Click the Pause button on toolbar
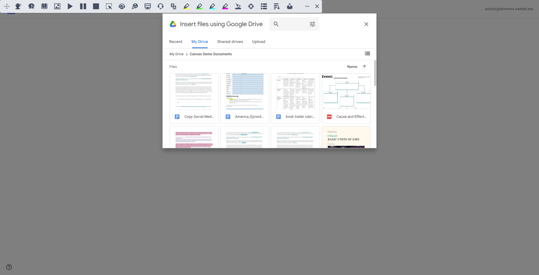Image resolution: width=539 pixels, height=275 pixels. [x=83, y=6]
